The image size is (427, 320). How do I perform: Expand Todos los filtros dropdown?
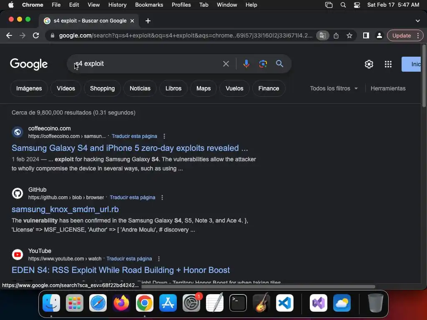click(x=334, y=88)
